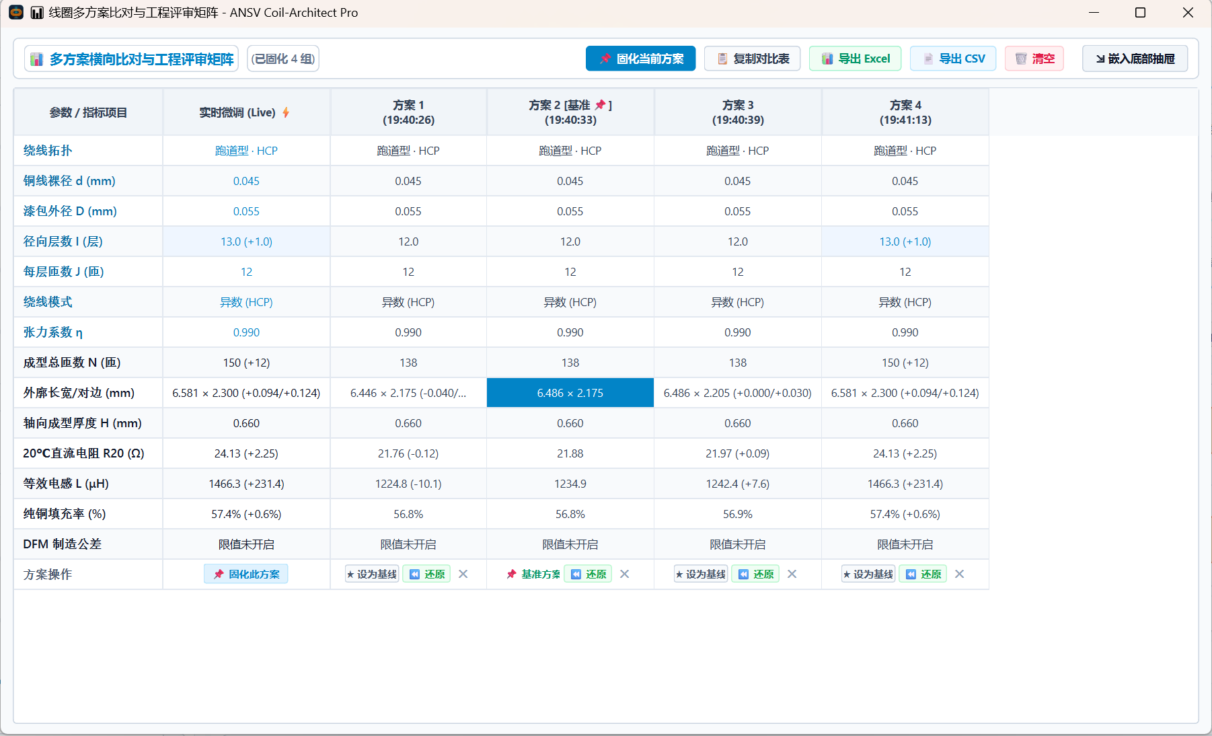Click Live 异数 (HCP) winding mode value
Image resolution: width=1212 pixels, height=736 pixels.
click(246, 302)
